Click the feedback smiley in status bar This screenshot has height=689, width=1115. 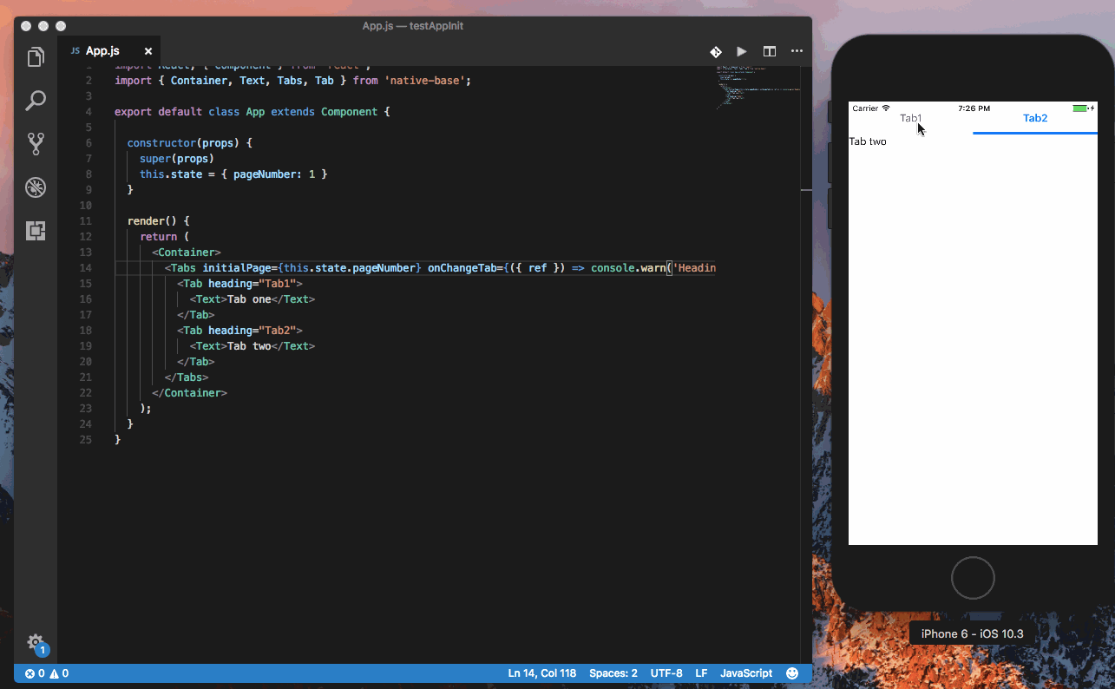792,673
